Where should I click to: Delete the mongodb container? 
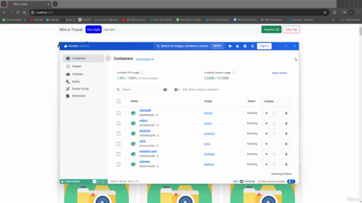coord(286,113)
